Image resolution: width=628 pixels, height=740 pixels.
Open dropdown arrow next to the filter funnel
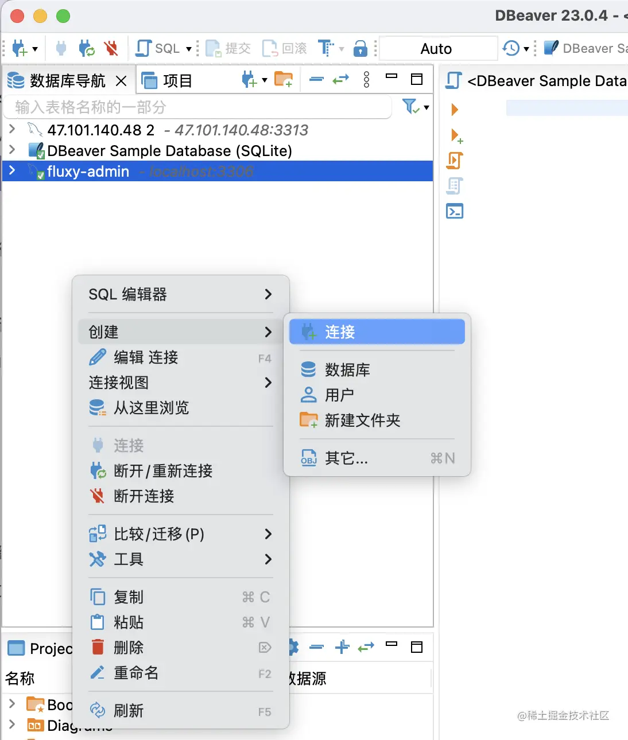[427, 107]
